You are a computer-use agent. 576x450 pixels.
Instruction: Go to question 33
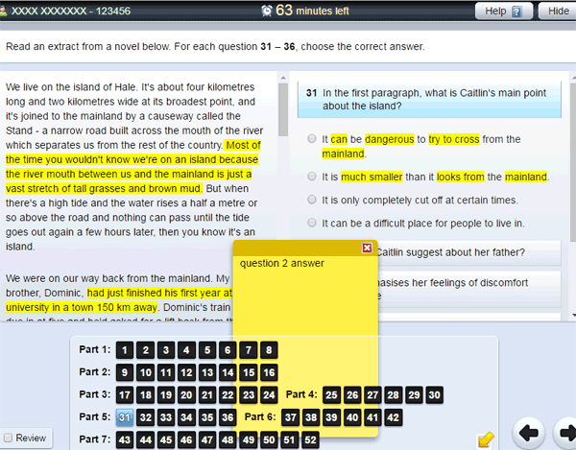(166, 417)
